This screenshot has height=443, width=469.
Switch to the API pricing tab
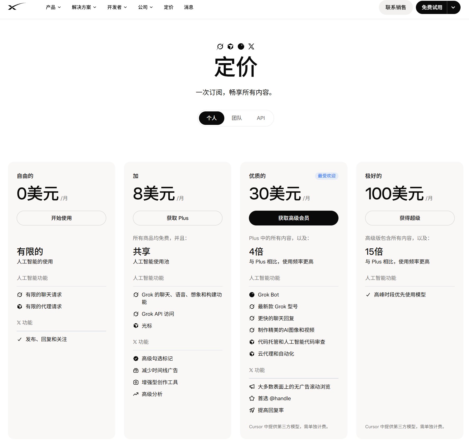[261, 118]
